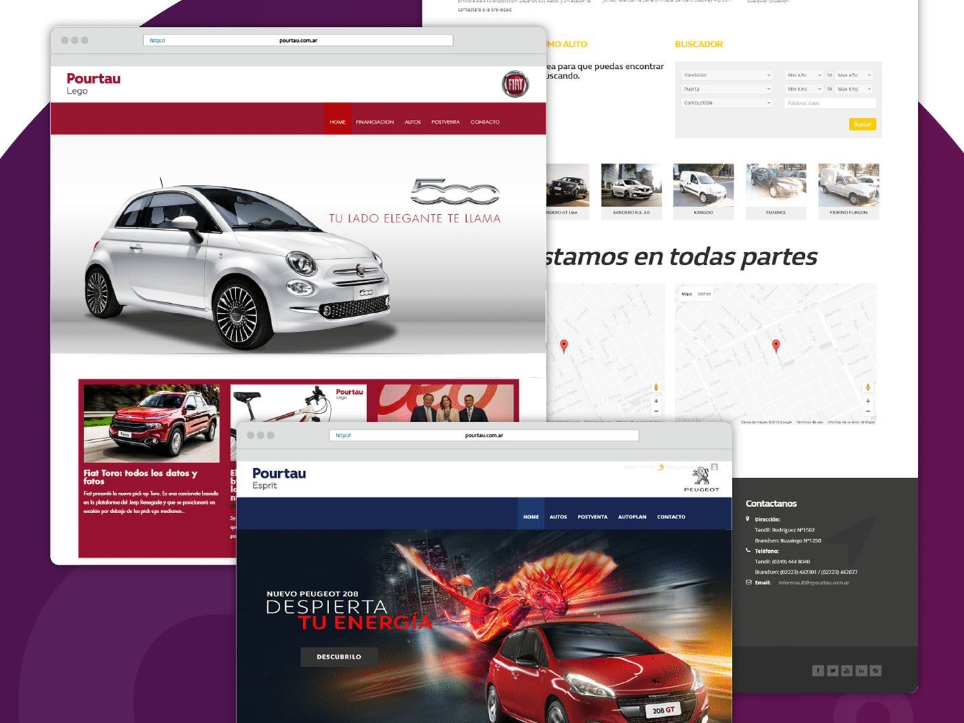
Task: Click Informar de un error de Maps
Action: tap(851, 422)
